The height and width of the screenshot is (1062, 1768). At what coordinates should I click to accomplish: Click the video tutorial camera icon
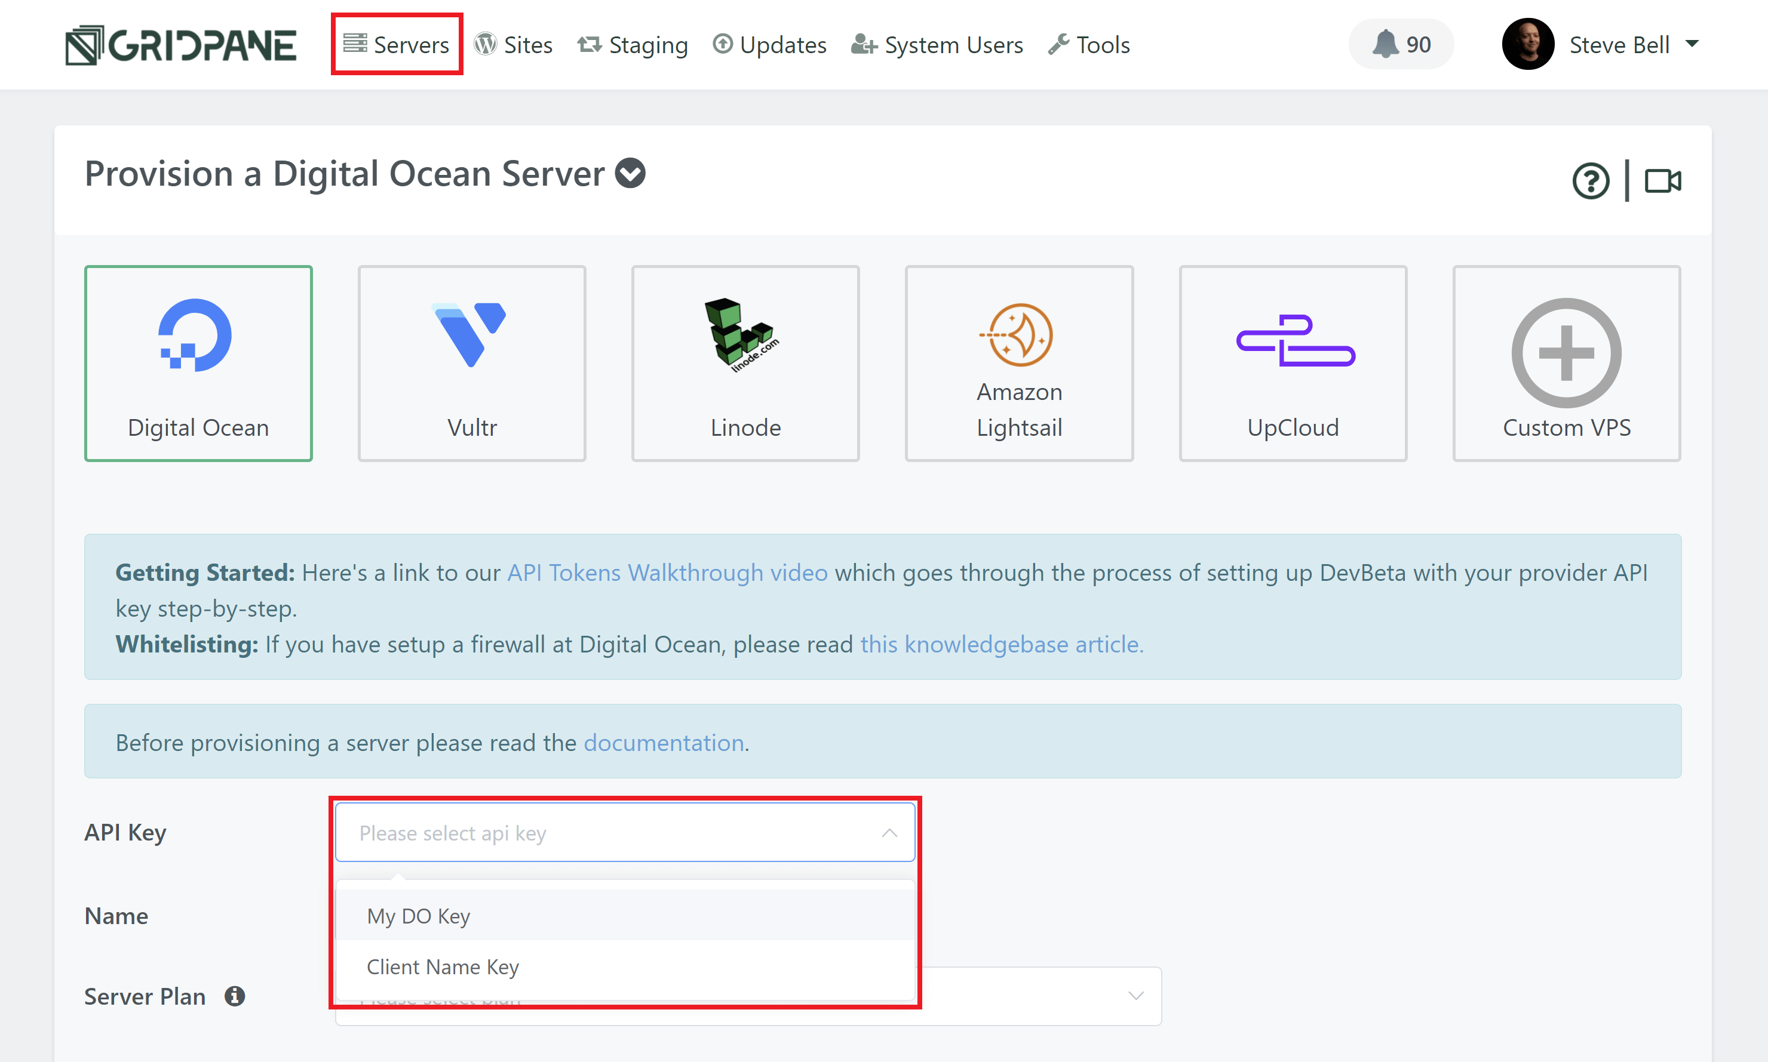click(x=1662, y=180)
